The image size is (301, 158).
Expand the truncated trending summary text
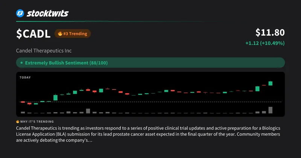90,140
